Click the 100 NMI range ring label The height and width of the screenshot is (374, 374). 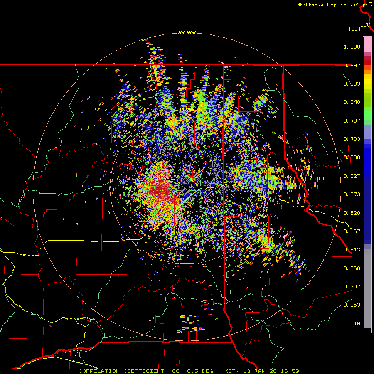pos(187,33)
